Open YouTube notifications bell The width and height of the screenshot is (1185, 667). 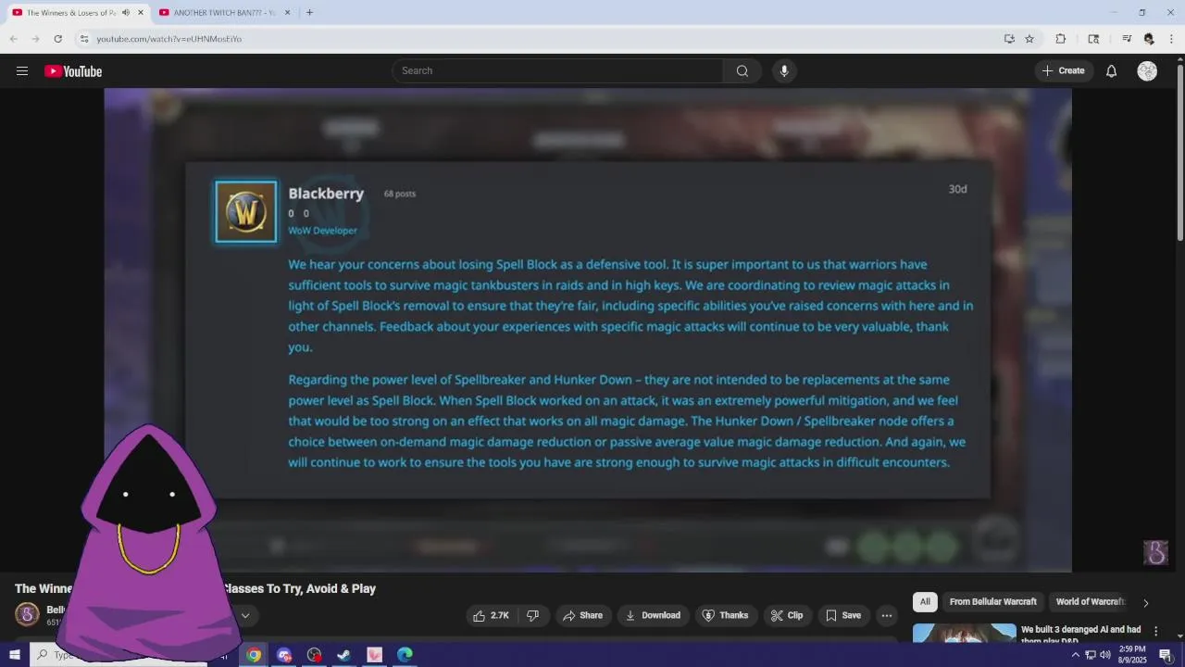1111,71
